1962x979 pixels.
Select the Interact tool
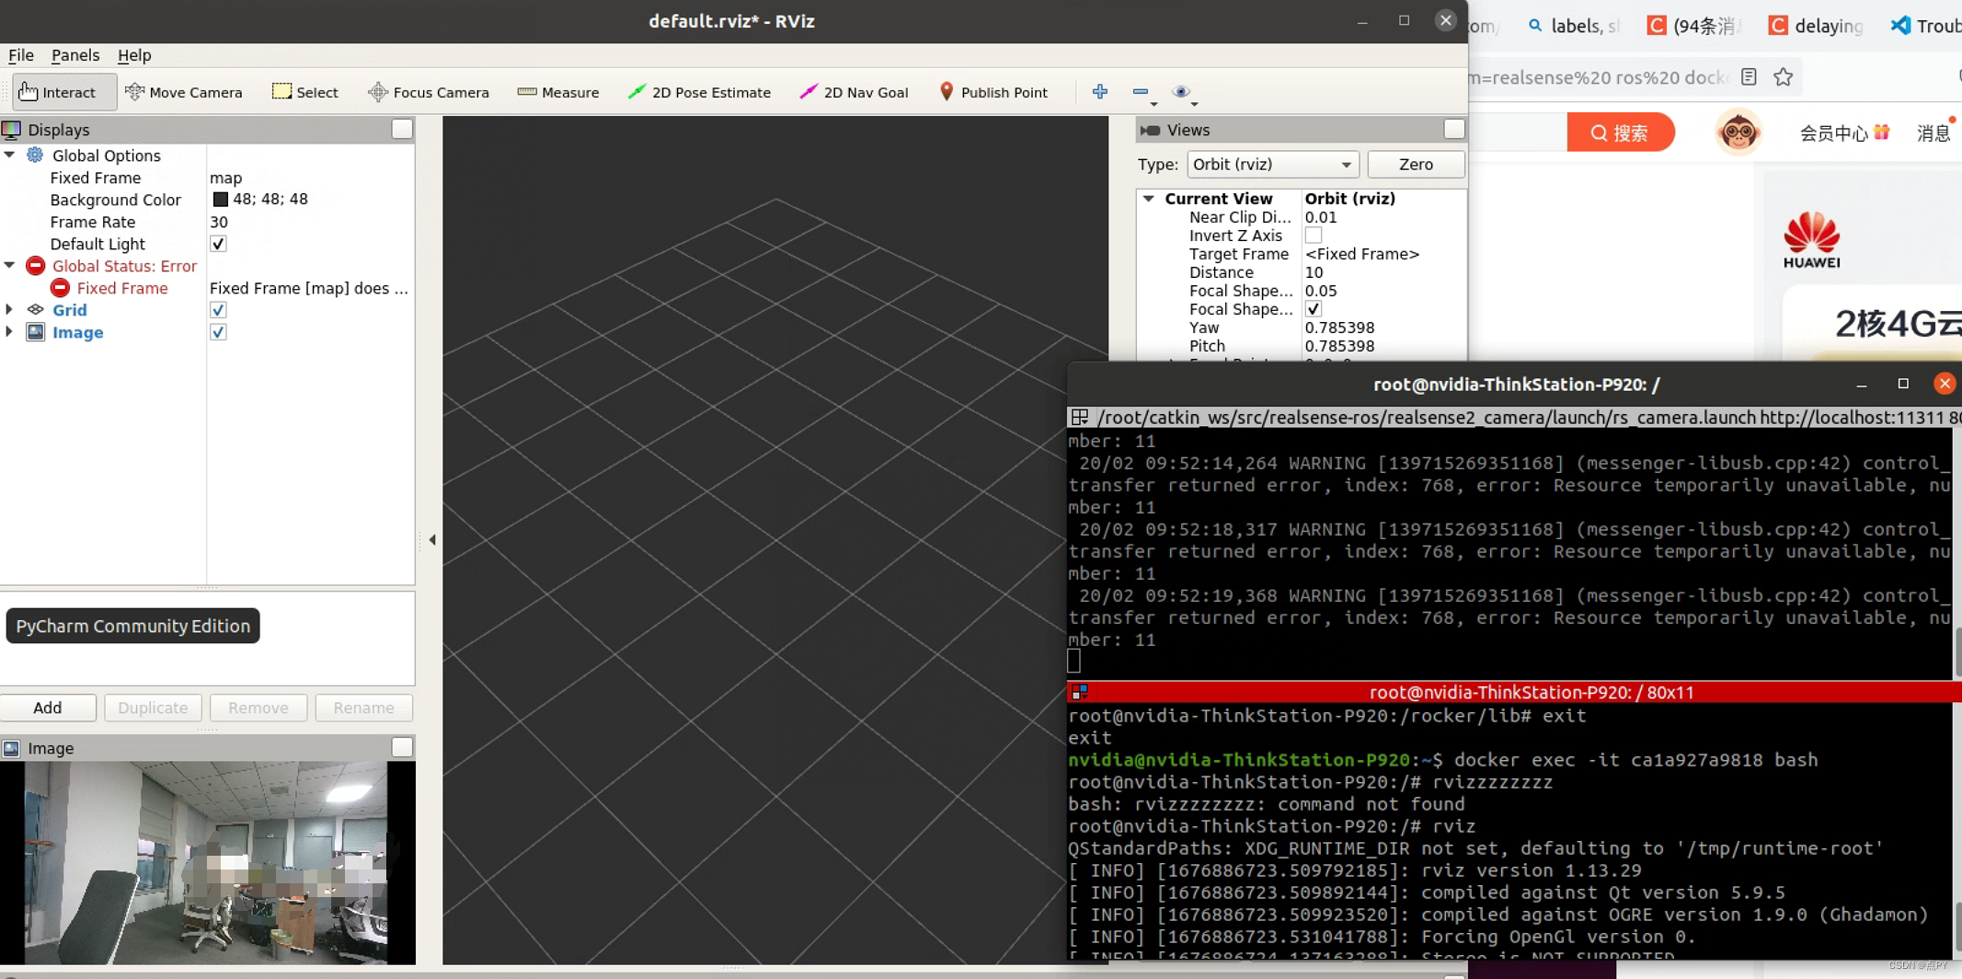click(63, 92)
